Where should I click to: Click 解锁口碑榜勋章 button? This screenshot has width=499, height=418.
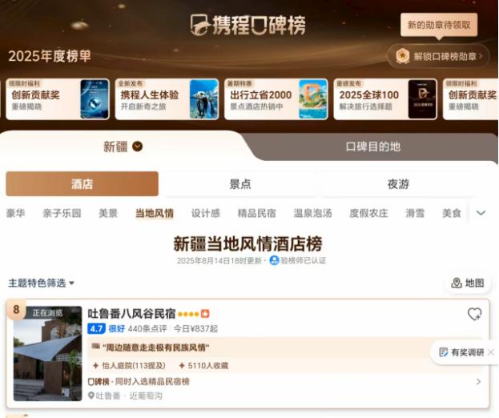tap(439, 56)
